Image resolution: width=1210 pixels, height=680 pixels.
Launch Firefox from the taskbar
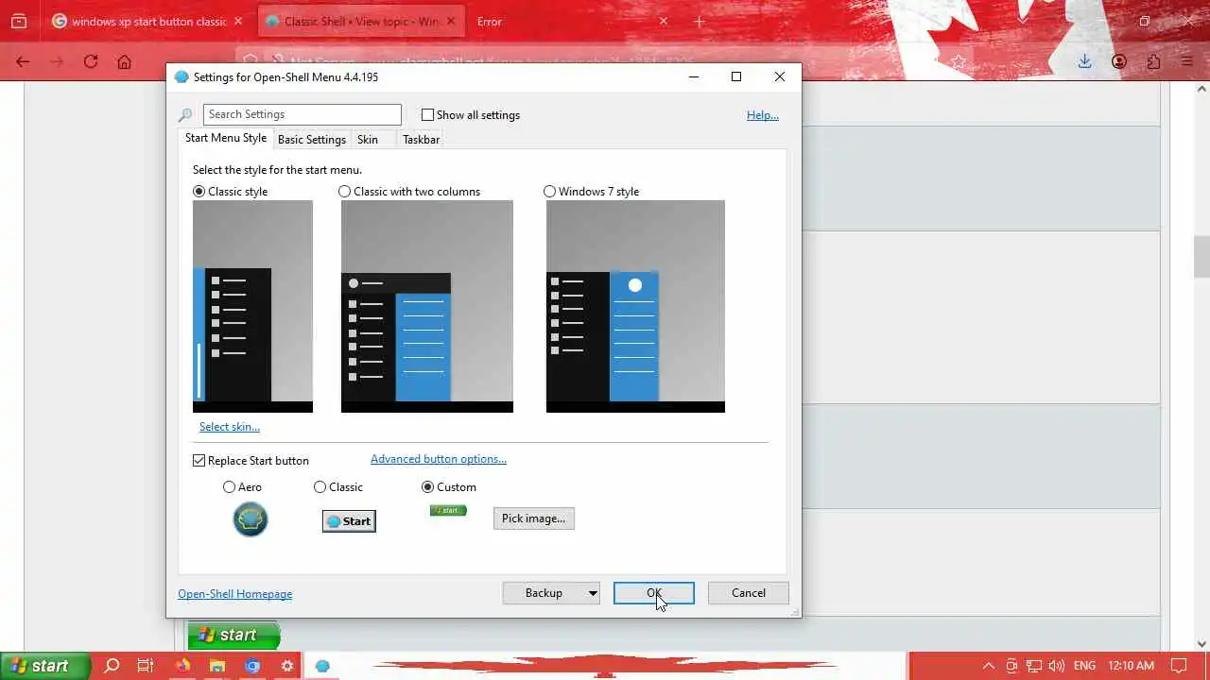pos(182,666)
